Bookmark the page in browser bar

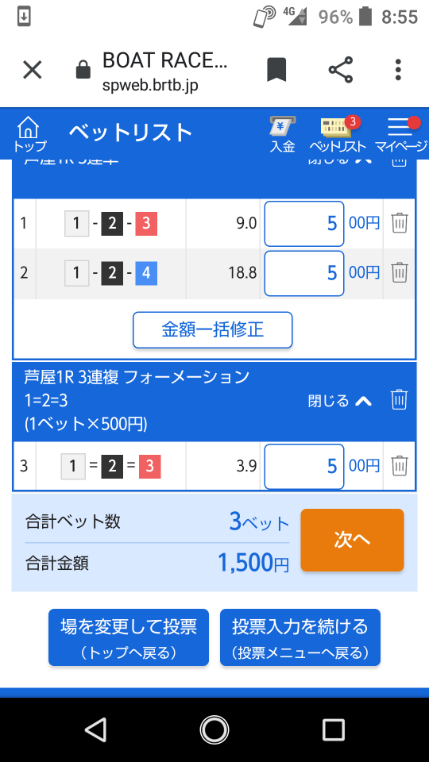click(276, 70)
